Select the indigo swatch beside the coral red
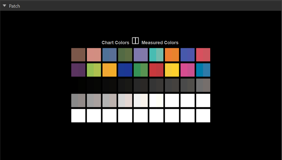The width and height of the screenshot is (282, 160). tap(188, 55)
